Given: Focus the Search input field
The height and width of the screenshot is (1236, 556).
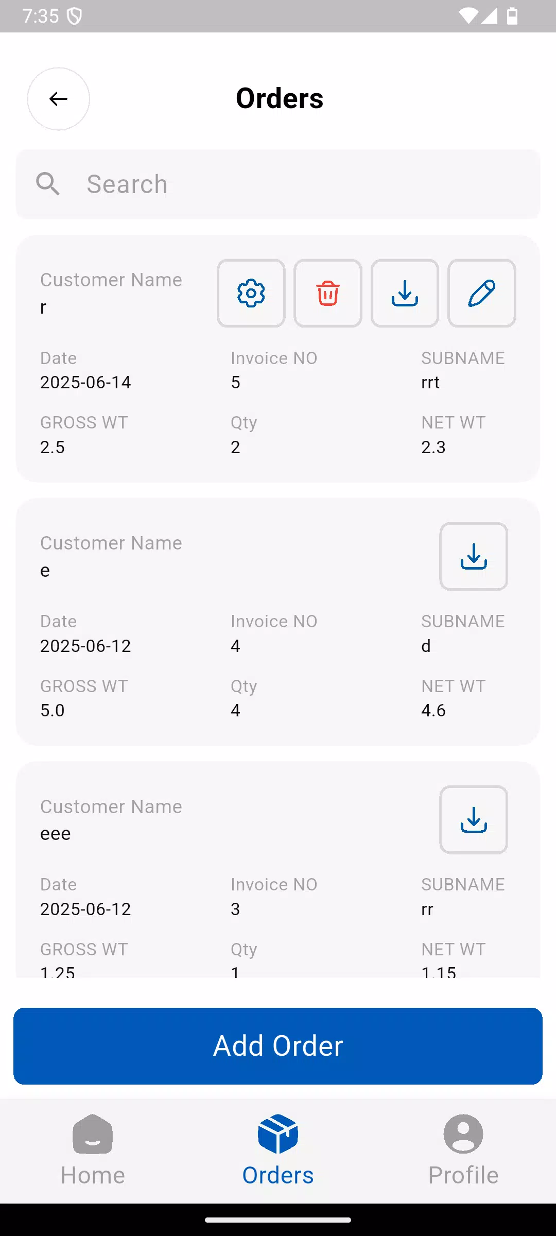Looking at the screenshot, I should 304,184.
